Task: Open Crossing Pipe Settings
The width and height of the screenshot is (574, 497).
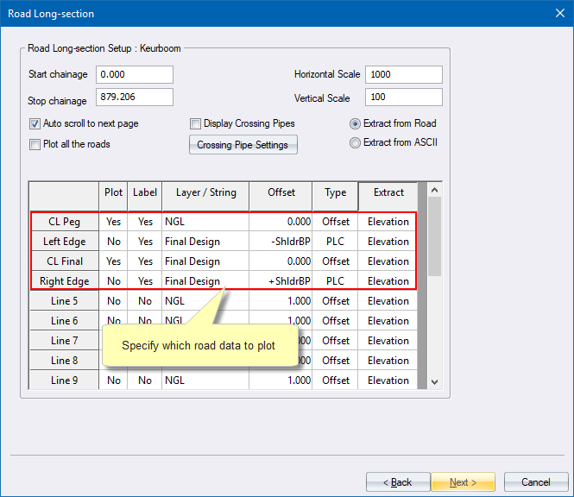Action: click(x=243, y=145)
